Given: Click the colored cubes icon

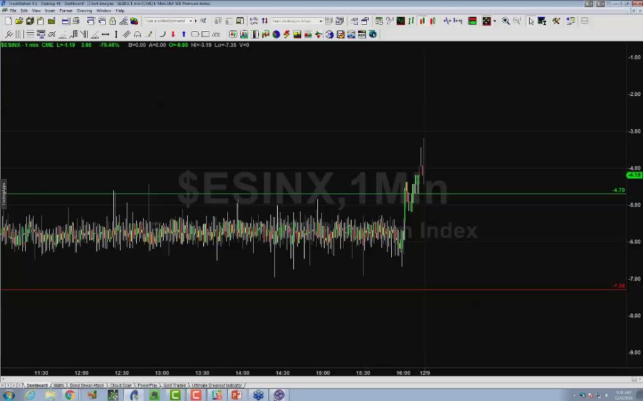Looking at the screenshot, I should [134, 21].
